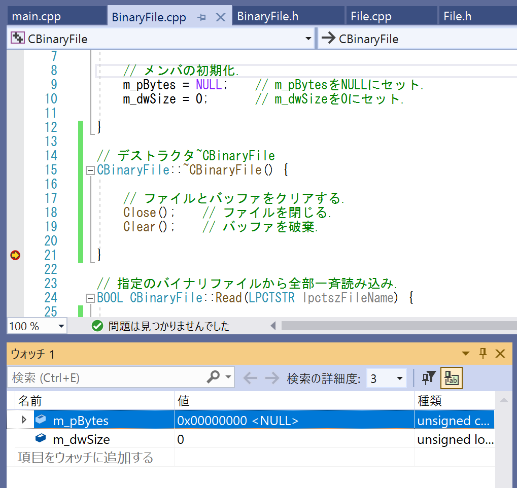Pin the BinaryFile.cpp tab
Screen dimensions: 517x488
coord(202,17)
